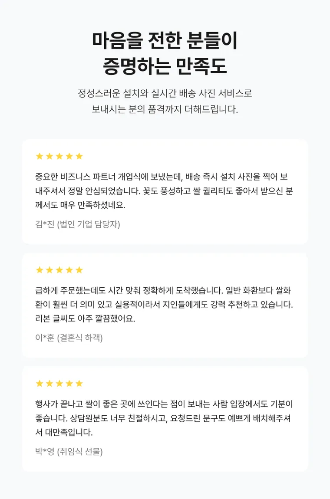Open reviewer name 이*훈 (결혼식 하객)
This screenshot has height=499, width=330.
(69, 337)
